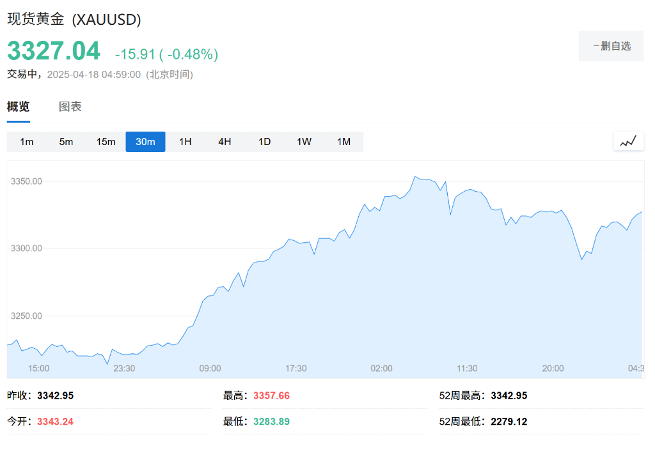This screenshot has width=655, height=451.
Task: Click the chart's highest peak point
Action: 415,176
